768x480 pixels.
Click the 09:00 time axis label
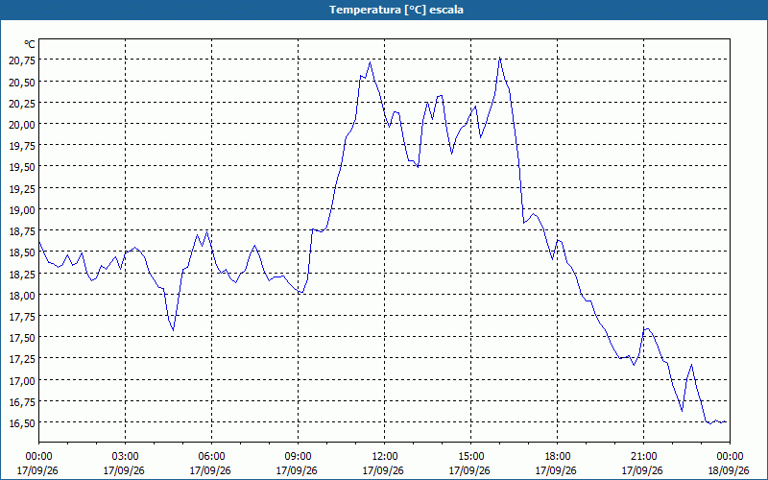pos(298,456)
